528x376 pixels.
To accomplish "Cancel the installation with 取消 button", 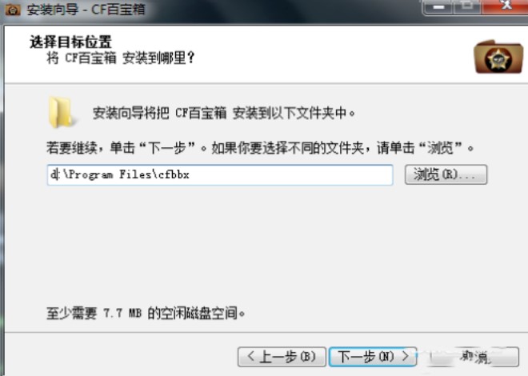I will click(474, 357).
